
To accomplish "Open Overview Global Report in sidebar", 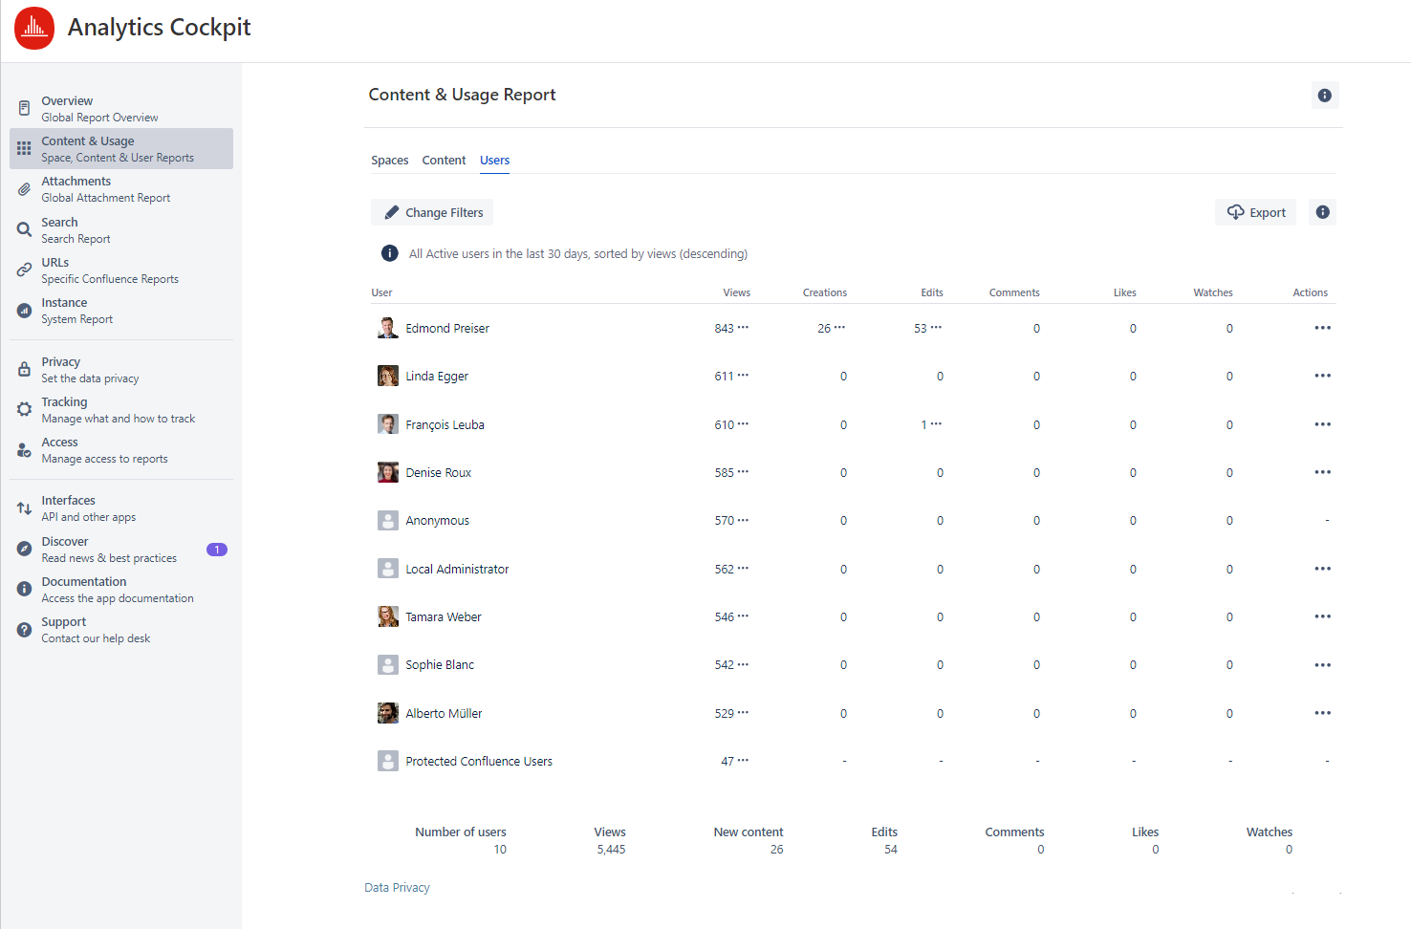I will 99,109.
